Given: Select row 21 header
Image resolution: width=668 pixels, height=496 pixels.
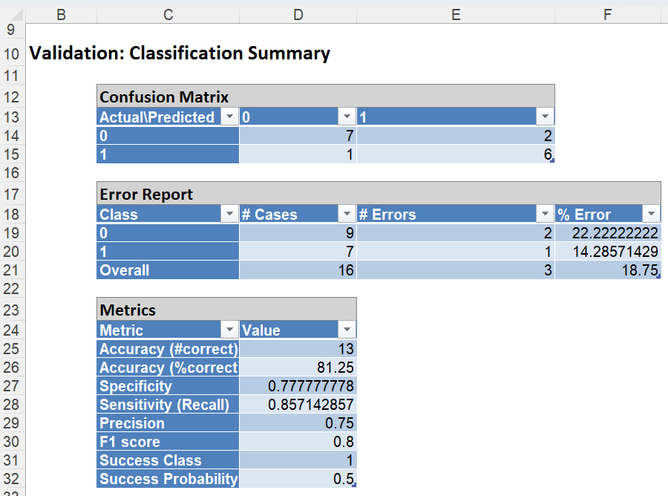Looking at the screenshot, I should (x=11, y=270).
